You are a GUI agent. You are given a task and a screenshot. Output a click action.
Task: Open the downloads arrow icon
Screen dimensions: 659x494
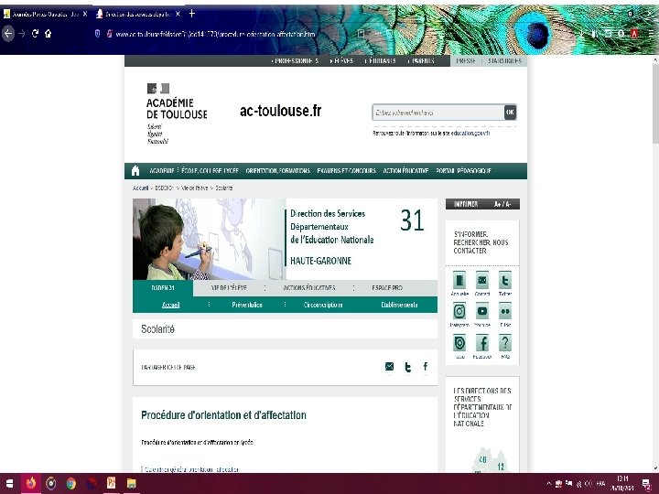coord(582,33)
